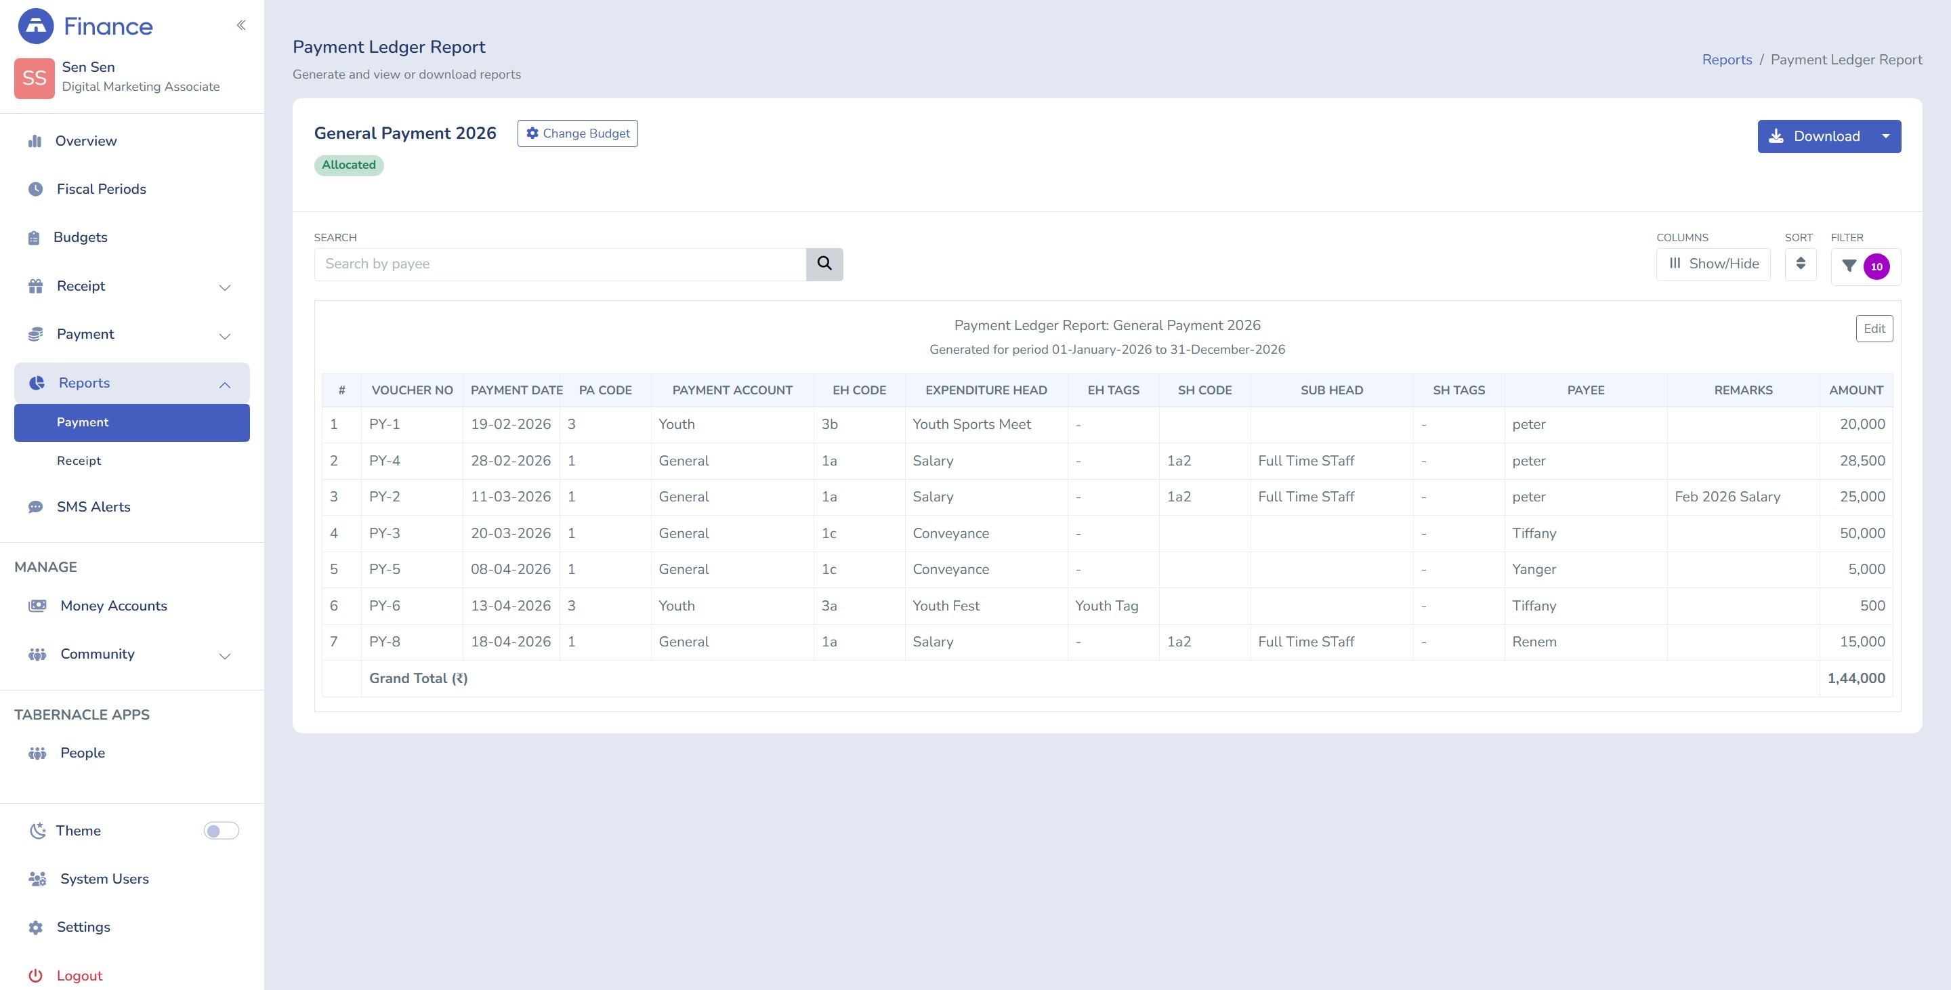Click the Money Accounts cash icon
The height and width of the screenshot is (990, 1951).
point(37,606)
